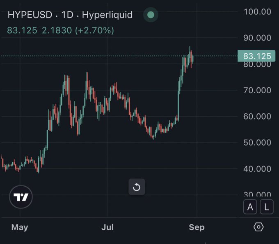Click the 70.000 price axis label
The image size is (279, 244).
tap(257, 90)
